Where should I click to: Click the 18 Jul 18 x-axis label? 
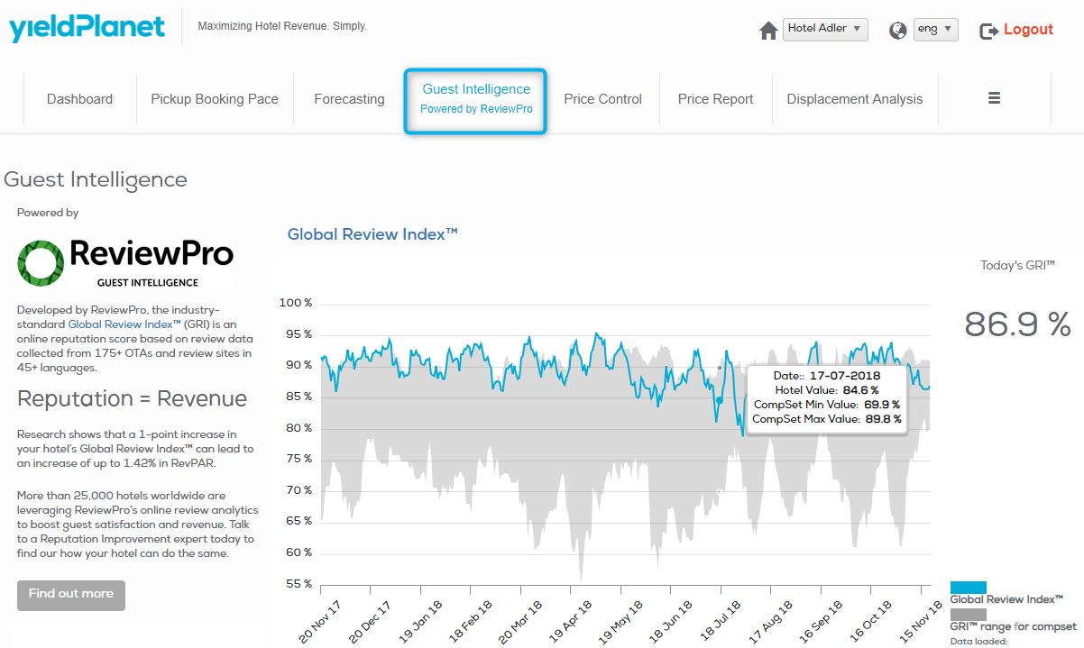pos(720,620)
